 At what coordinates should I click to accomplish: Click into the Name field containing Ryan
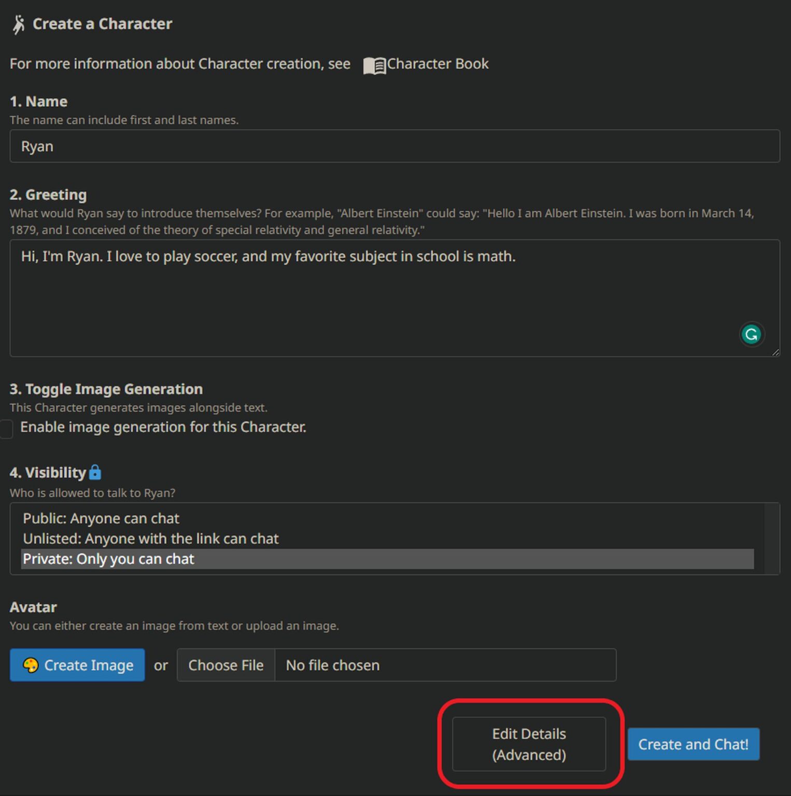point(394,146)
